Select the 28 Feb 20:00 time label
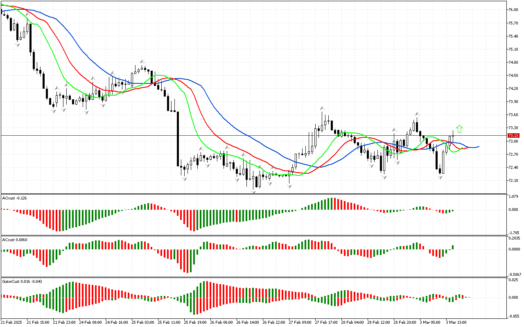524x327 pixels. tap(405, 323)
